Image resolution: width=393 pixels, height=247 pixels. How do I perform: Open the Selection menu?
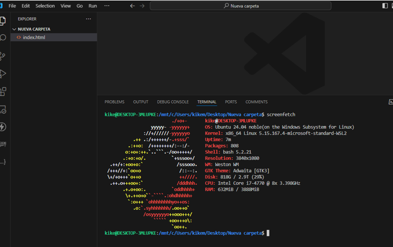tap(45, 6)
